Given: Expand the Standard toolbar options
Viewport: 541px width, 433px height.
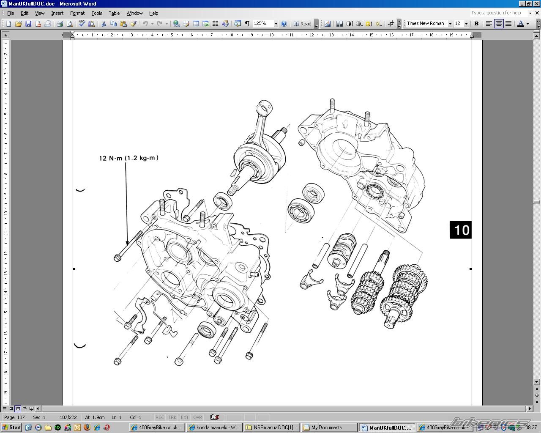Looking at the screenshot, I should point(316,24).
